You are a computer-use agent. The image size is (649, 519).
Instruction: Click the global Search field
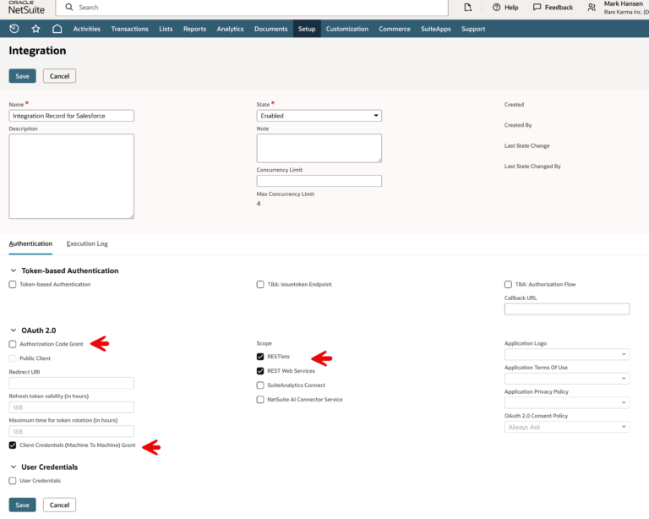pyautogui.click(x=252, y=7)
